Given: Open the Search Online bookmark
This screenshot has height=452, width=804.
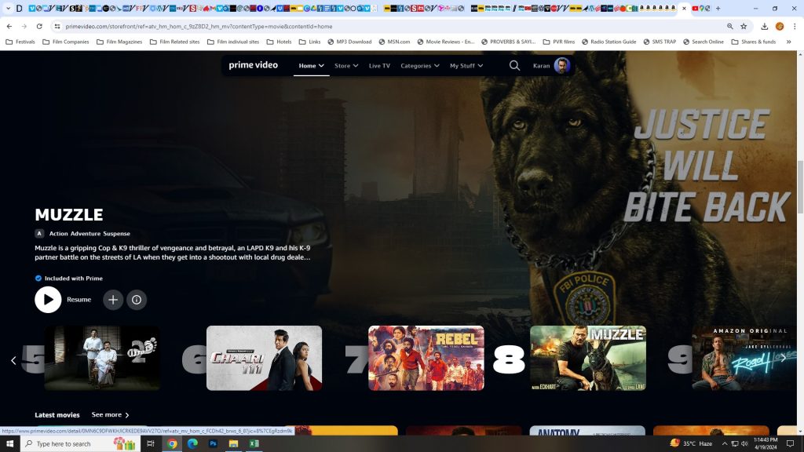Looking at the screenshot, I should [x=703, y=42].
